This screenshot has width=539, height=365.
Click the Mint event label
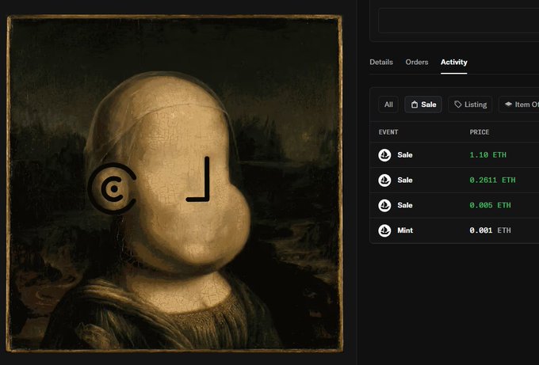coord(405,230)
